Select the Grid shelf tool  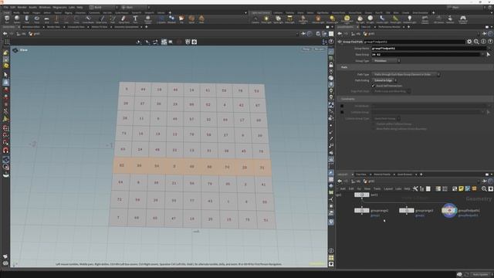pyautogui.click(x=46, y=19)
